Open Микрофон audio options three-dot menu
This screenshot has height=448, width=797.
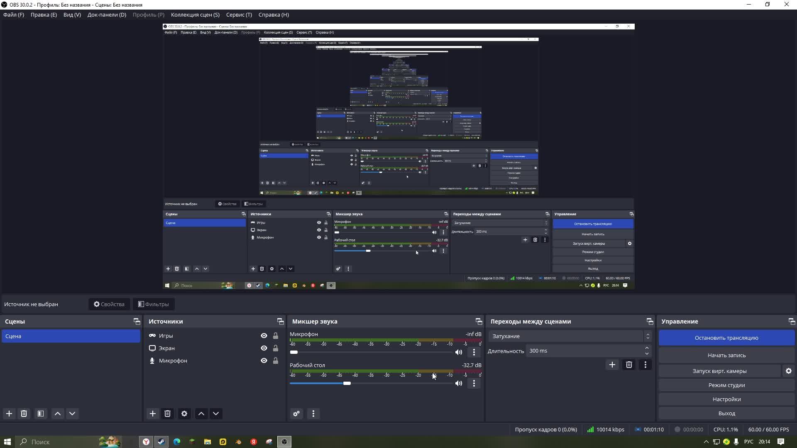tap(474, 352)
